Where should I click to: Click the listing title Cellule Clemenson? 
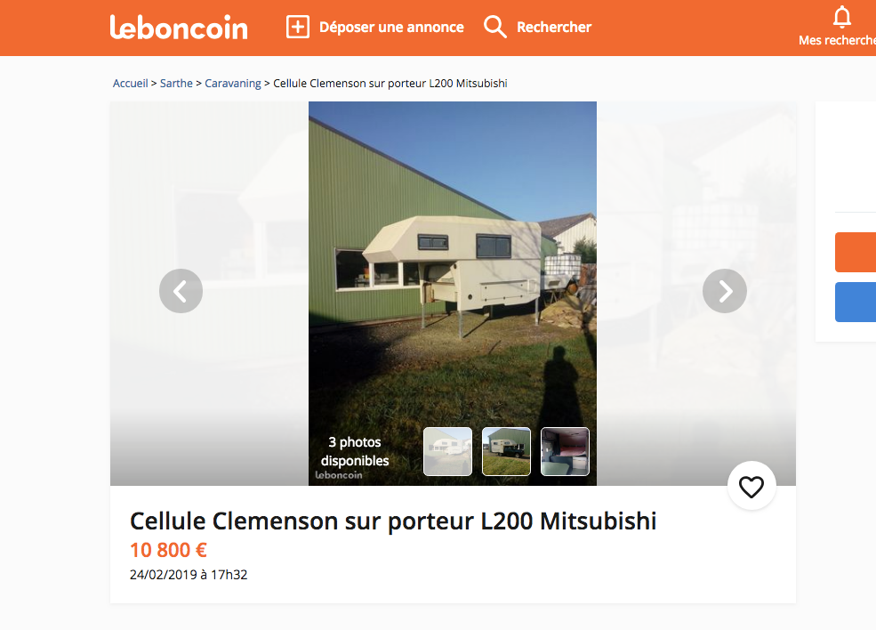click(393, 521)
